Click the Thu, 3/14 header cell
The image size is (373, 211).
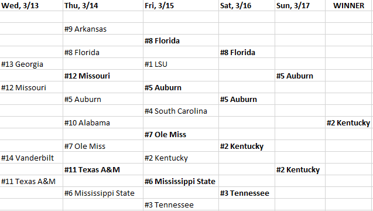coord(103,5)
